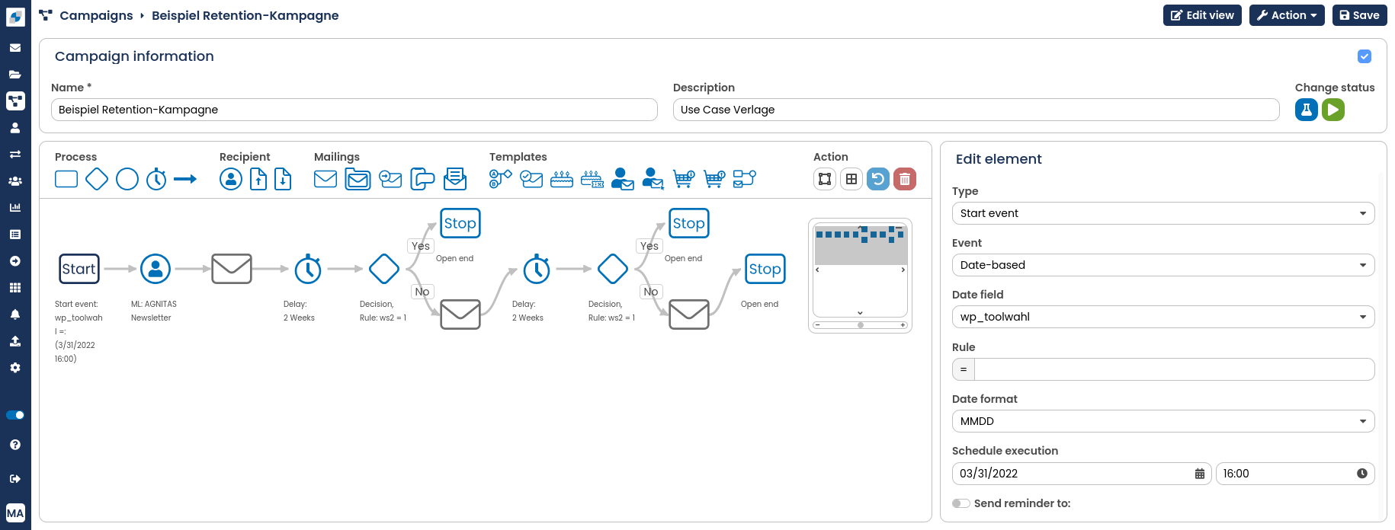Click the Rule value input field

click(1174, 369)
